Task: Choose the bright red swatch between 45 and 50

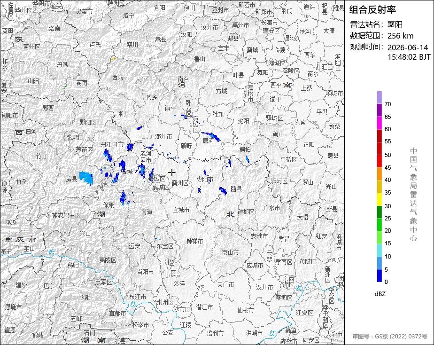Action: pos(380,161)
